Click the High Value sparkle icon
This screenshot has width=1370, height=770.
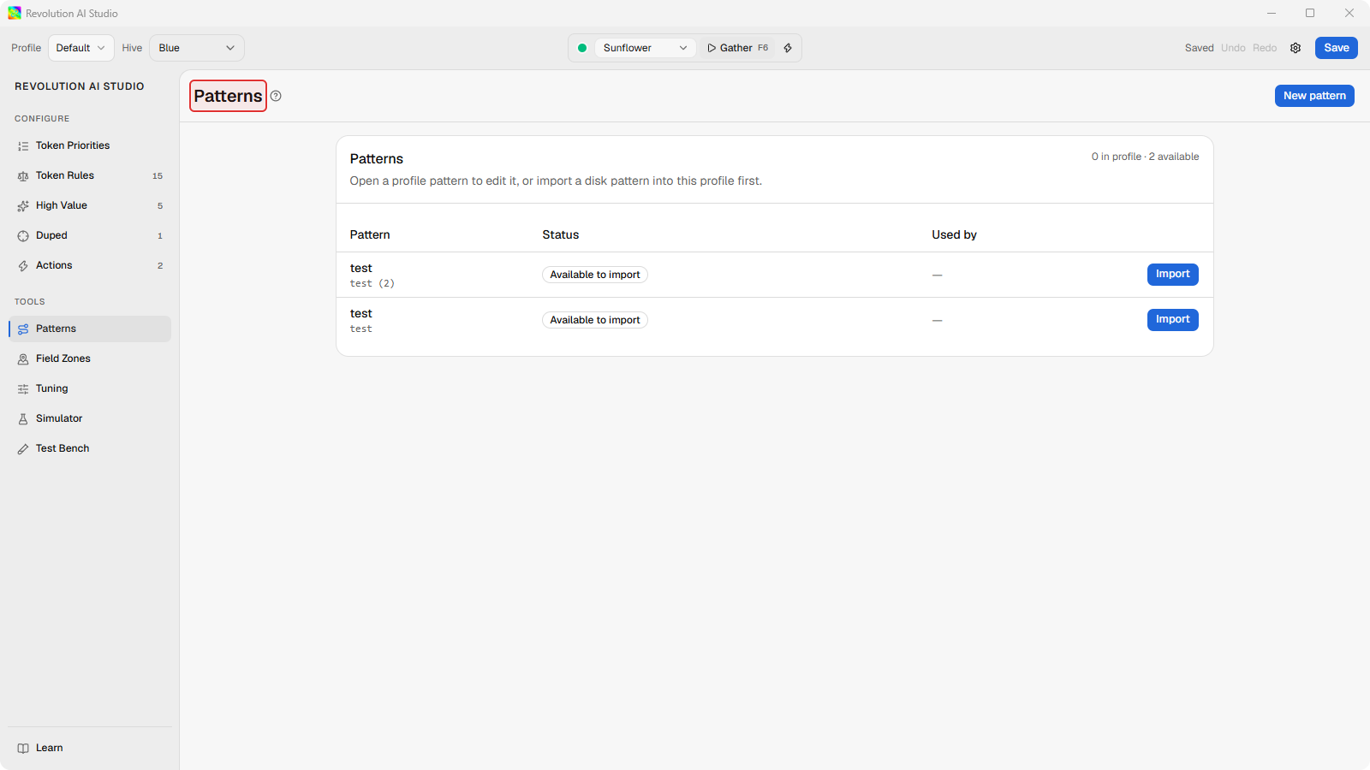[23, 206]
